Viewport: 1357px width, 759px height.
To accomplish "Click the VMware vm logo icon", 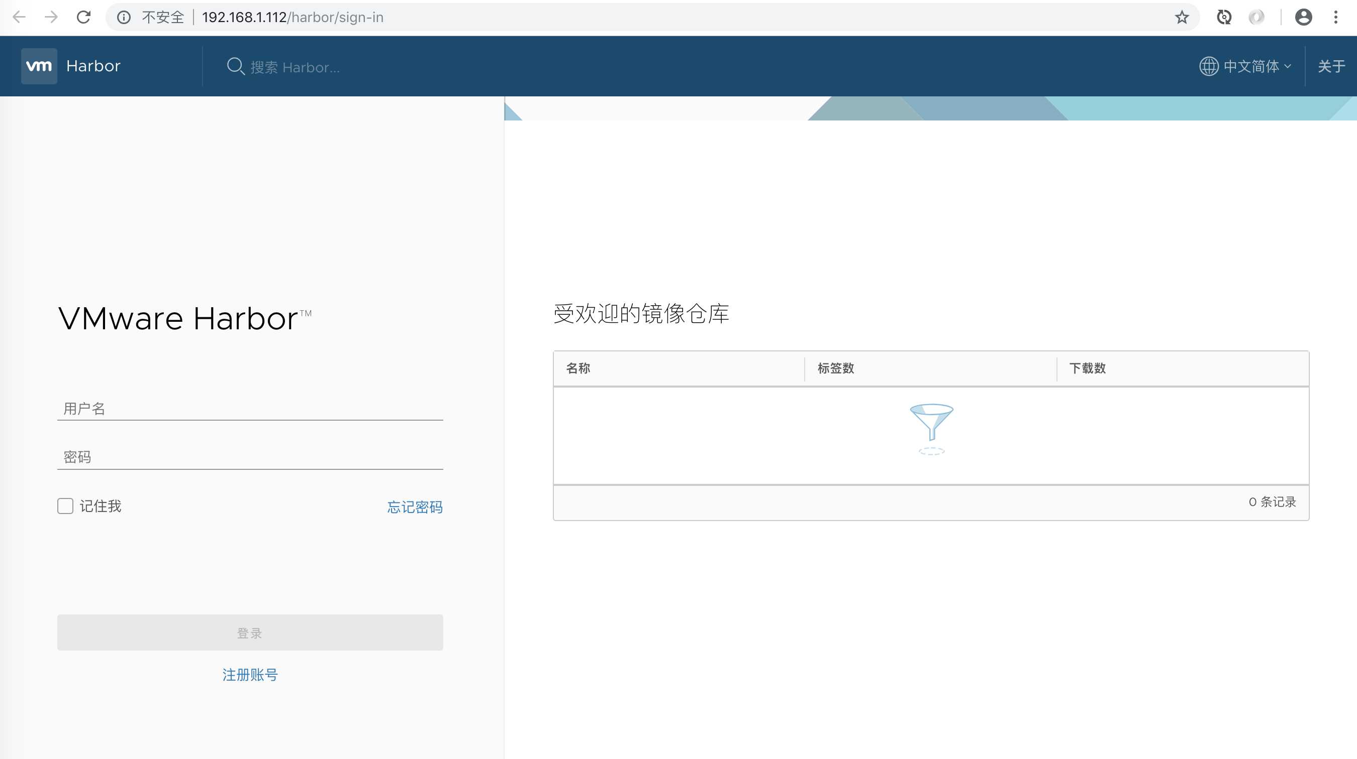I will pyautogui.click(x=39, y=66).
